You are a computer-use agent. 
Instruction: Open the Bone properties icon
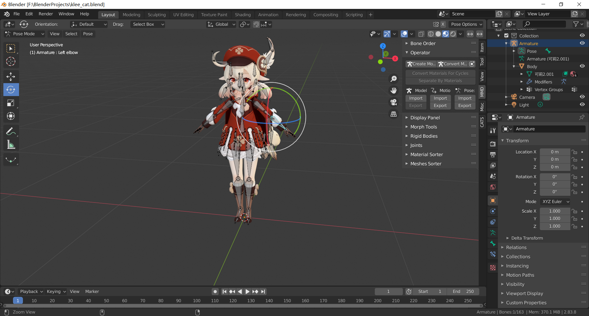(x=493, y=243)
